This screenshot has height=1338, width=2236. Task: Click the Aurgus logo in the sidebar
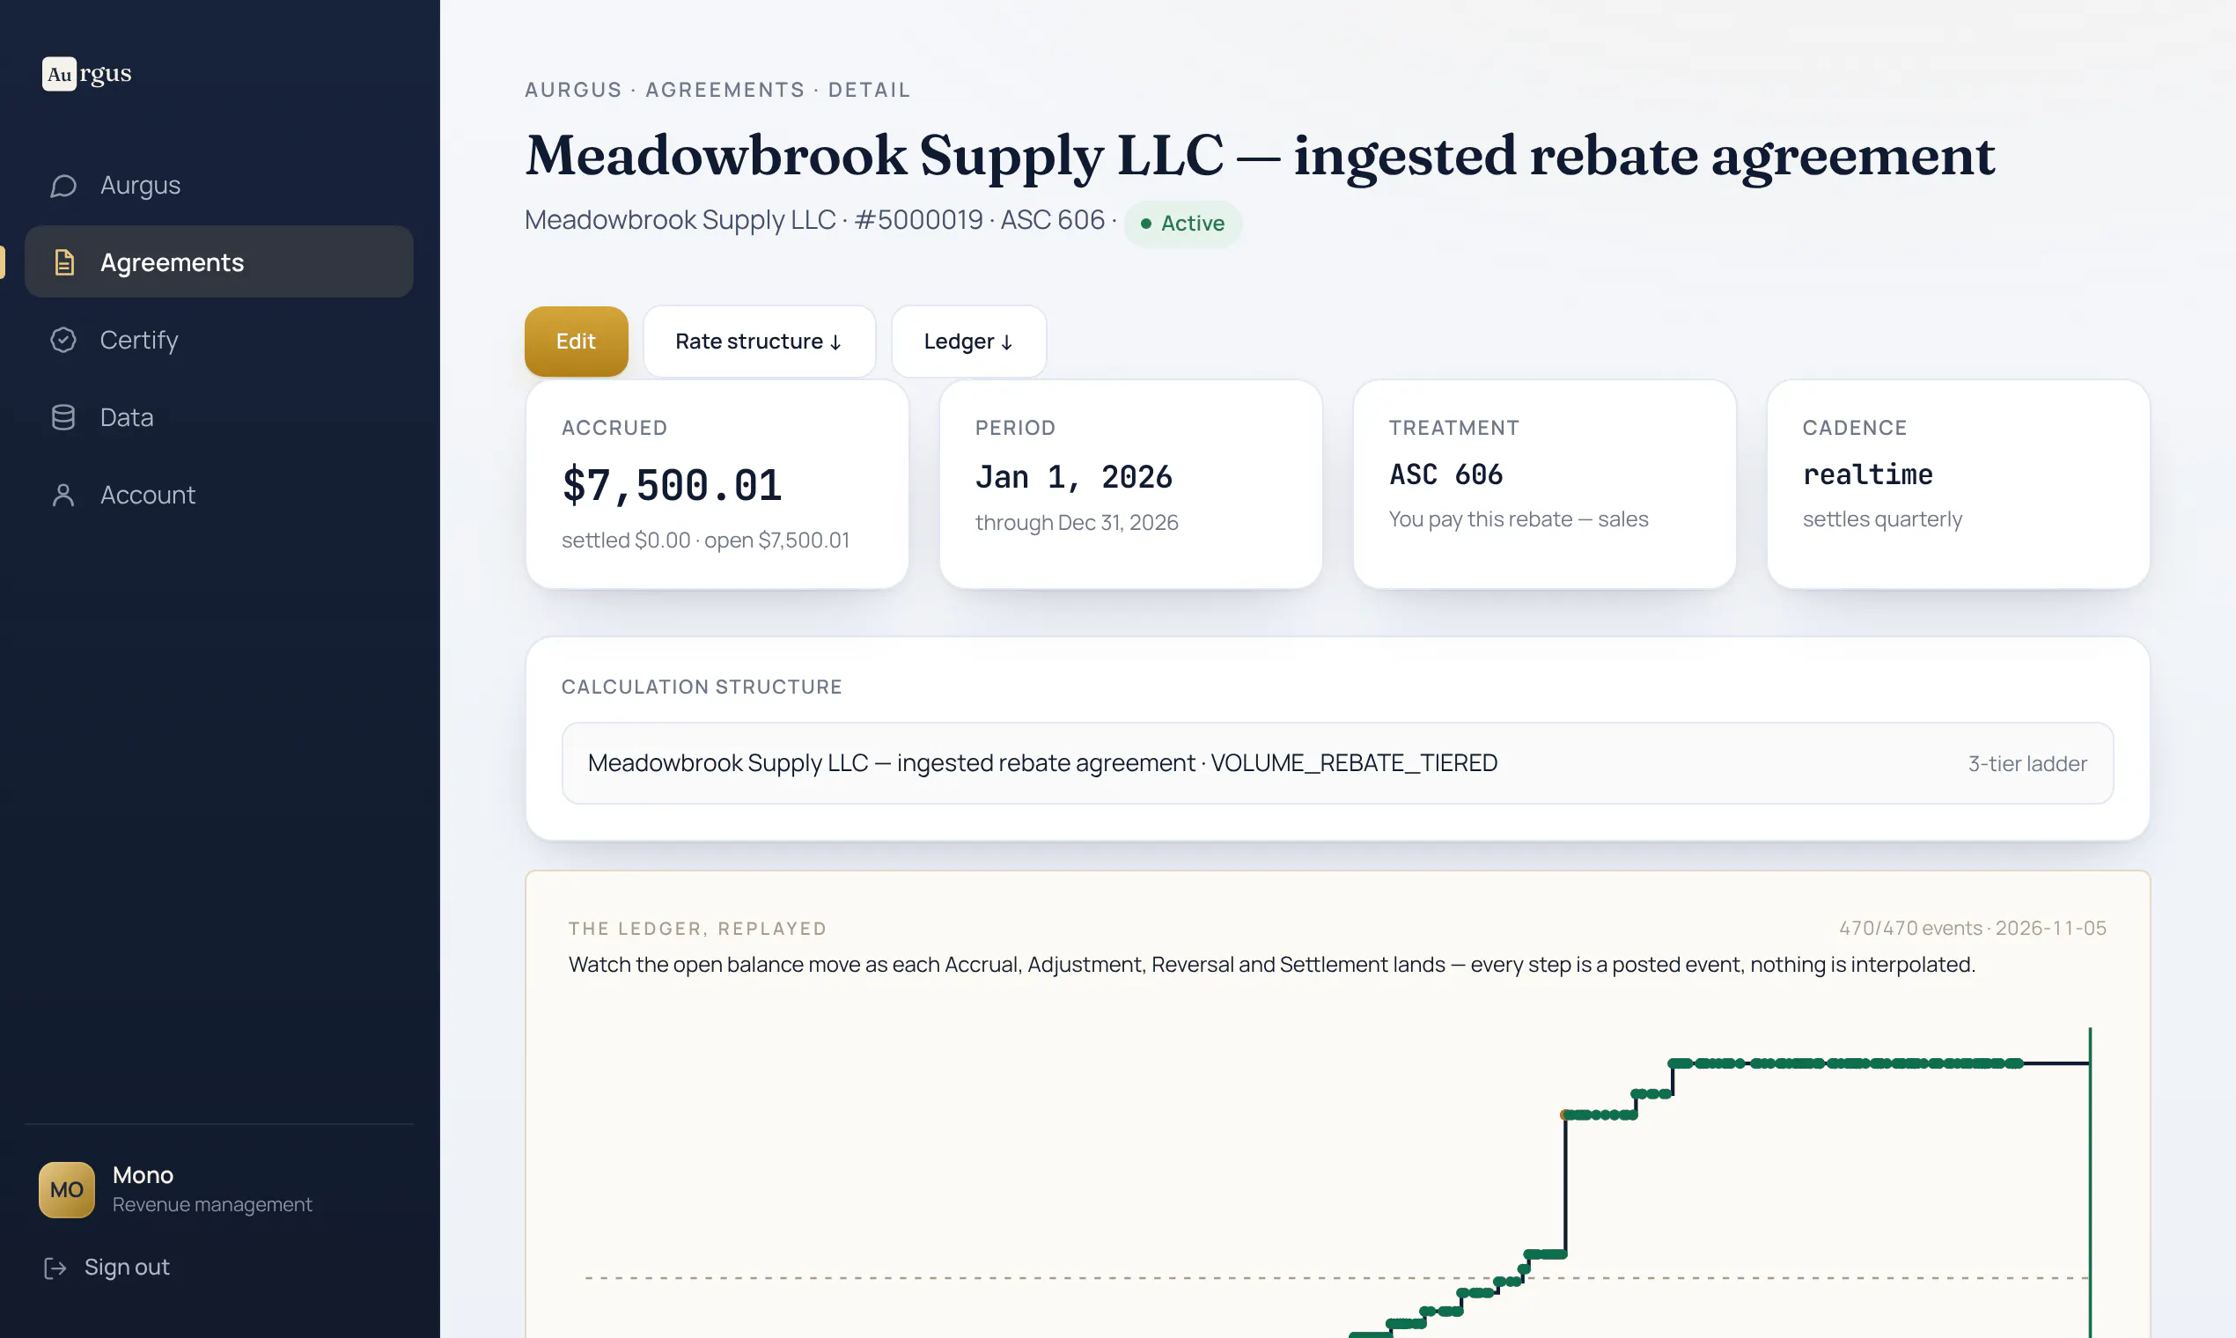tap(86, 73)
